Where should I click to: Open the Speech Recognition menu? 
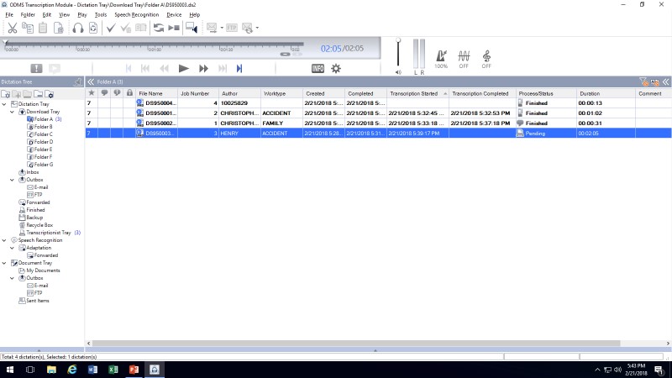(136, 14)
